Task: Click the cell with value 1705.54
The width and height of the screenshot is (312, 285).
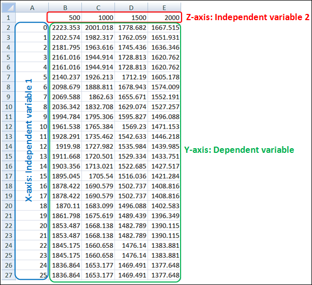Action: [99, 176]
